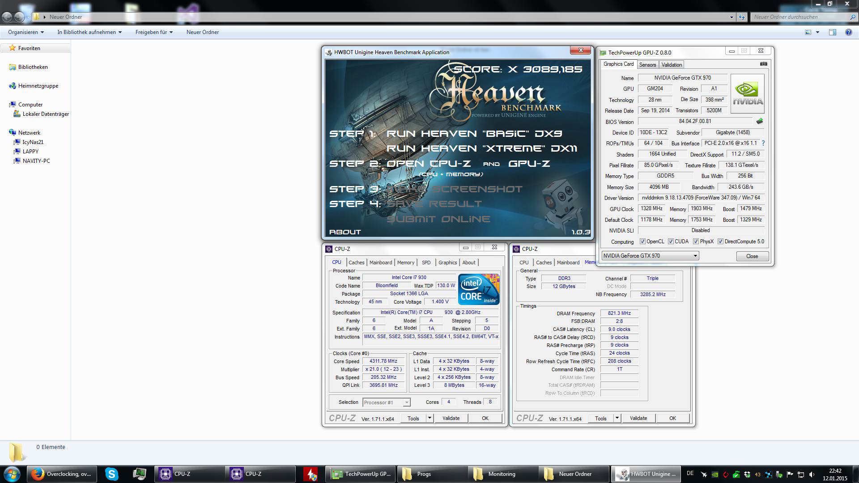Open Caches tab in left CPU-Z
This screenshot has height=483, width=859.
pos(356,263)
